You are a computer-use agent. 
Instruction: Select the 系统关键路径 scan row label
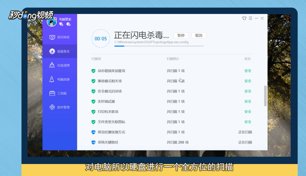click(x=108, y=142)
